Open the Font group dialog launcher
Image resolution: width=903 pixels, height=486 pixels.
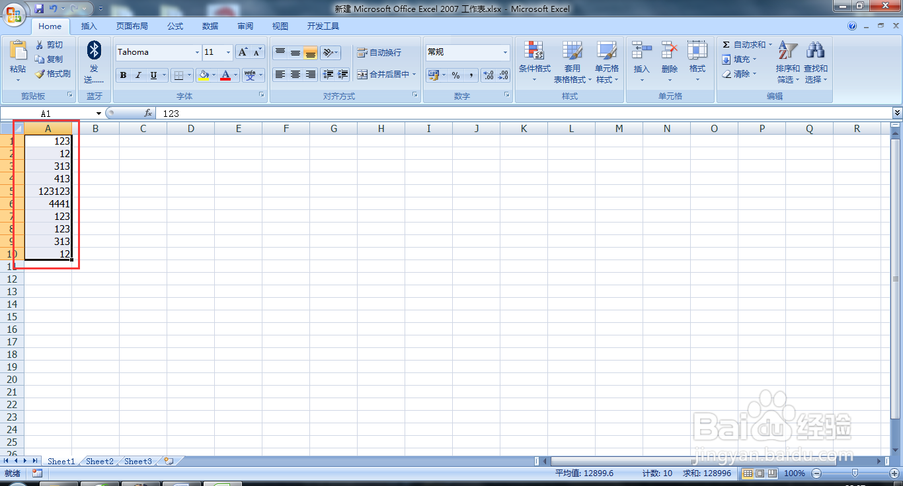coord(261,96)
